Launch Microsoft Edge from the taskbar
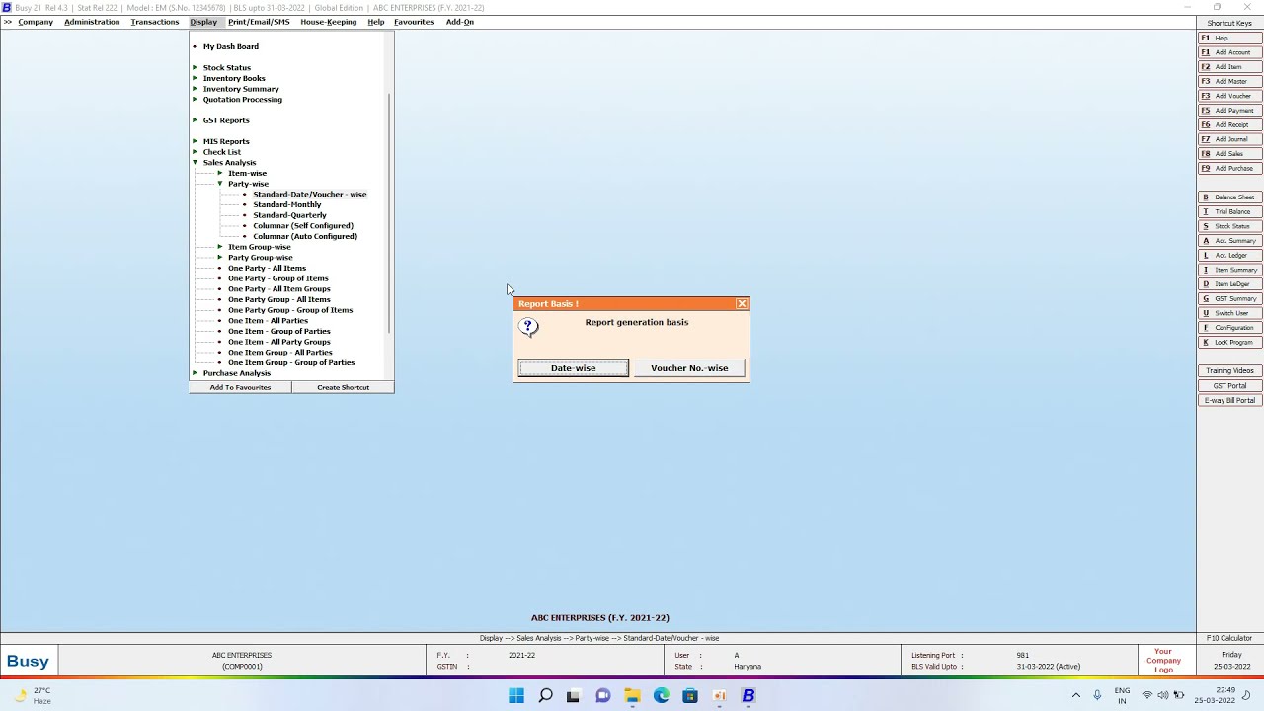1264x711 pixels. click(x=662, y=696)
